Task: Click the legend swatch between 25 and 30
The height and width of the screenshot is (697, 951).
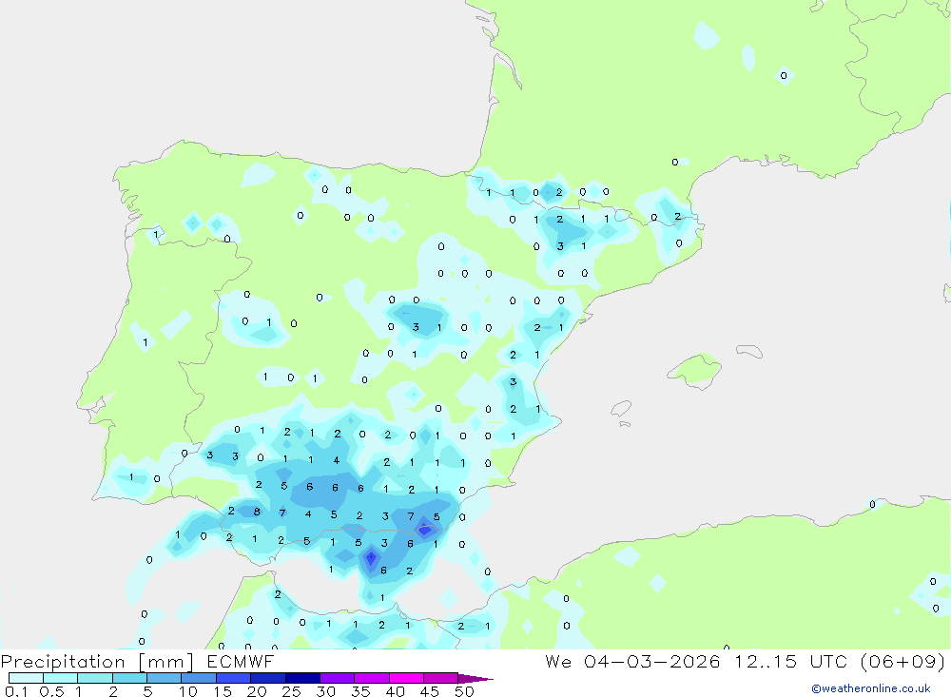Action: (302, 678)
